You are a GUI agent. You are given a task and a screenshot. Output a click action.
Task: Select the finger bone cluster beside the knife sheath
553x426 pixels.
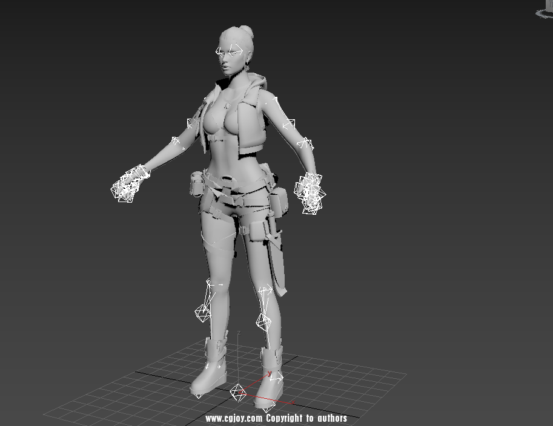pos(310,194)
